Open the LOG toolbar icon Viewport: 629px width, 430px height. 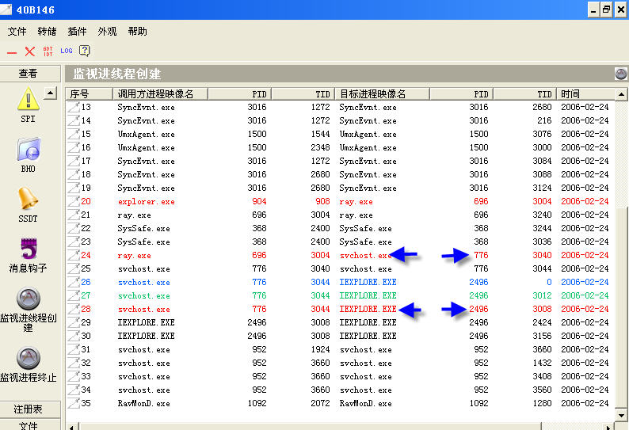[x=66, y=51]
